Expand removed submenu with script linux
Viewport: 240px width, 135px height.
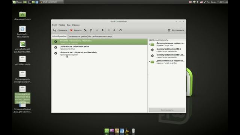pos(149,44)
